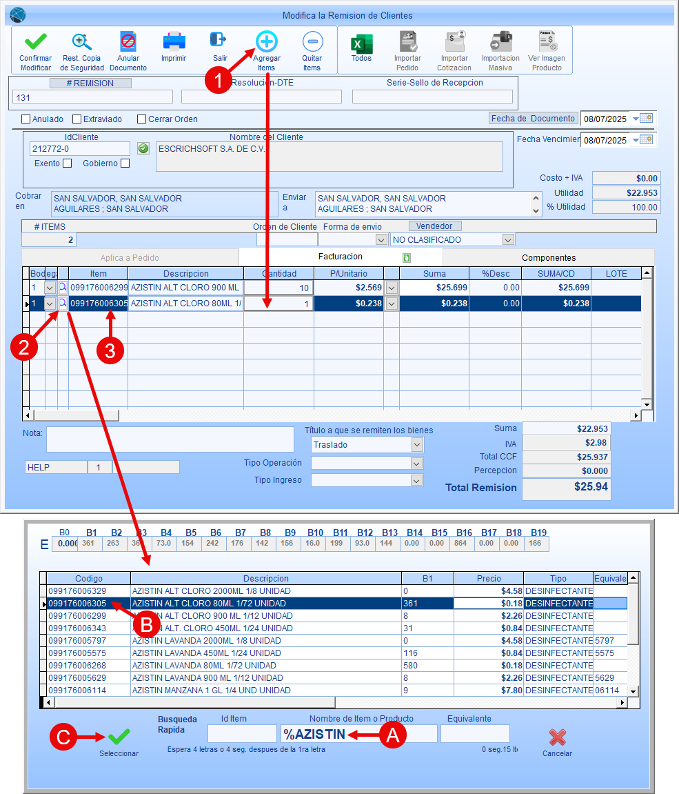Click the Seleccionar green check icon
Screen dimensions: 679x794
click(119, 737)
